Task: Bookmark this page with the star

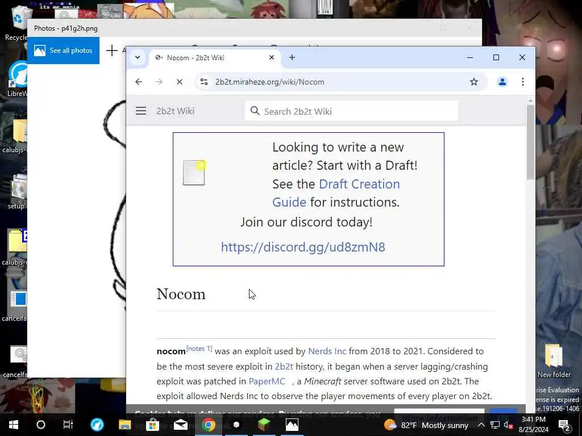Action: (x=473, y=82)
